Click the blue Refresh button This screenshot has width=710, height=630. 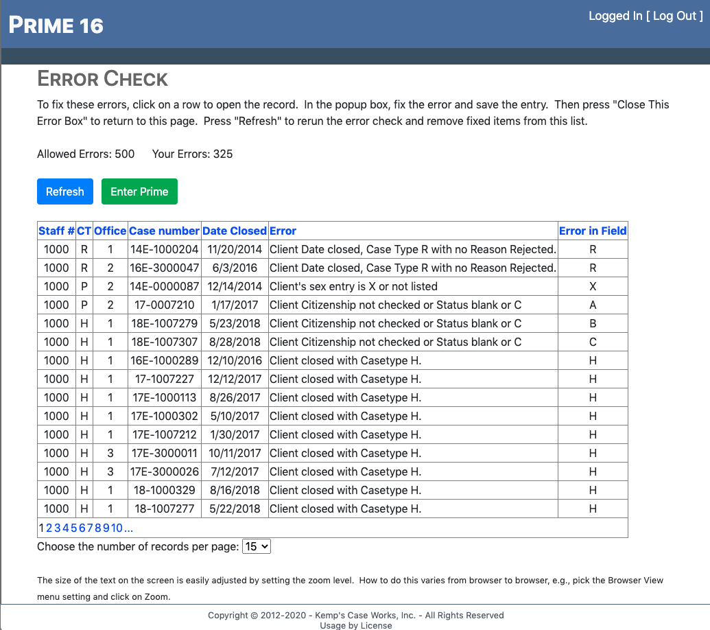coord(64,191)
